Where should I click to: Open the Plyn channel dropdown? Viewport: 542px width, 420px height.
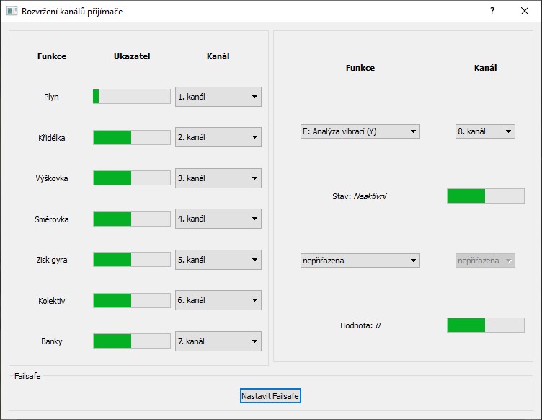[x=218, y=97]
